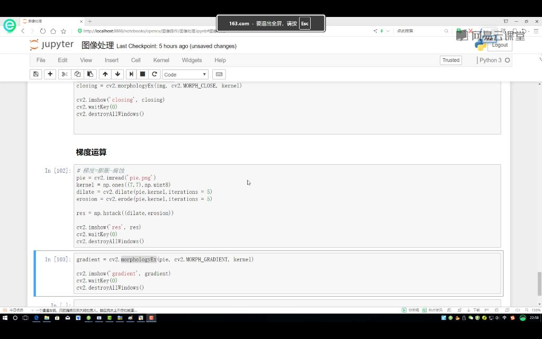Screen dimensions: 542x339
Task: Expand the chevron beside the lightning icon
Action: click(x=388, y=31)
